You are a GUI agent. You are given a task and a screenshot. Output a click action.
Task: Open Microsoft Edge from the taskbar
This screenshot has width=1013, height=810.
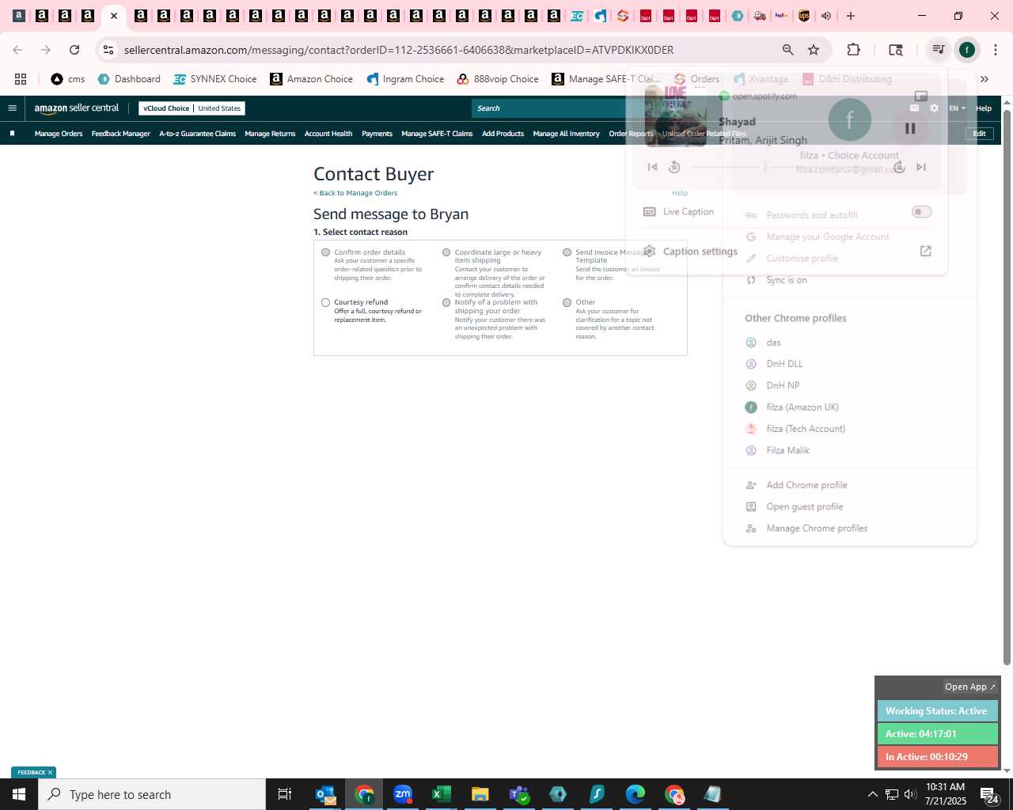pyautogui.click(x=635, y=794)
